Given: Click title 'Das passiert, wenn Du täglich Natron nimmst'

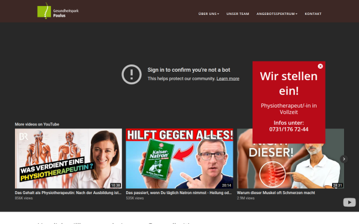Looking at the screenshot, I should [179, 193].
